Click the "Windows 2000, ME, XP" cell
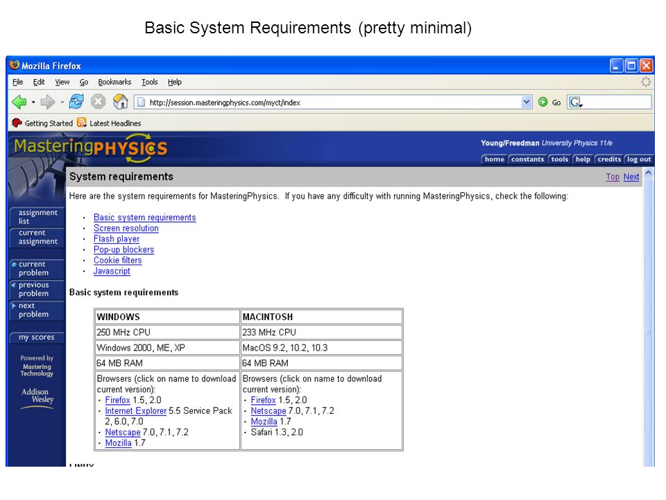 click(x=167, y=348)
